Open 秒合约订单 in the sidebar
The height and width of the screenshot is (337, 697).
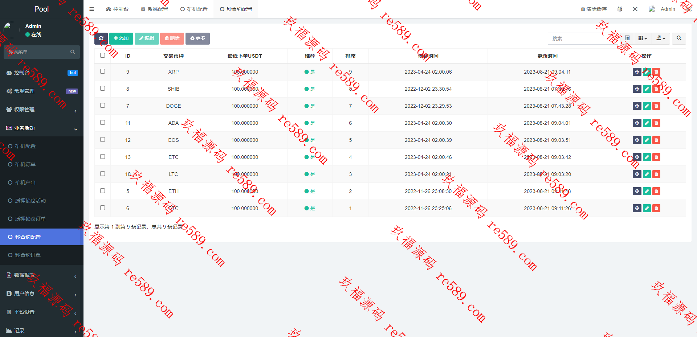tap(42, 255)
